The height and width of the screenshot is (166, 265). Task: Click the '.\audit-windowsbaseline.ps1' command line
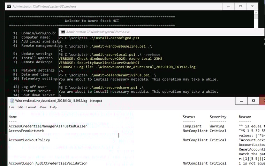tap(105, 46)
